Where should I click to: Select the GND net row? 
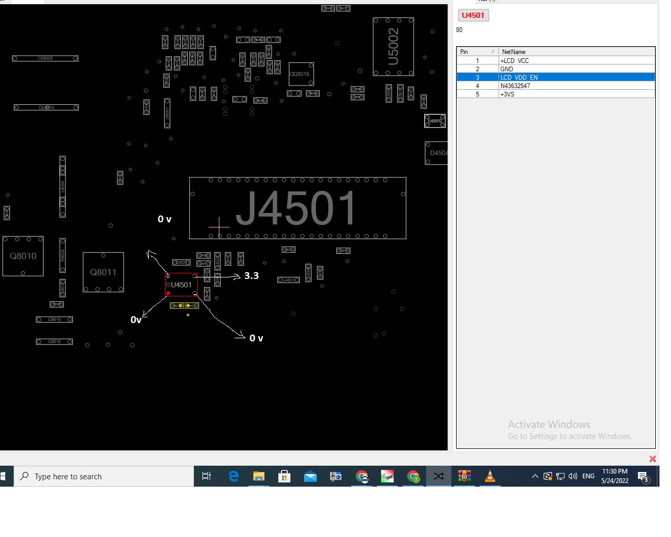[556, 69]
